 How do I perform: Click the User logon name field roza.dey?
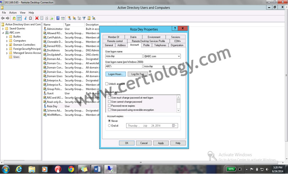click(x=124, y=56)
